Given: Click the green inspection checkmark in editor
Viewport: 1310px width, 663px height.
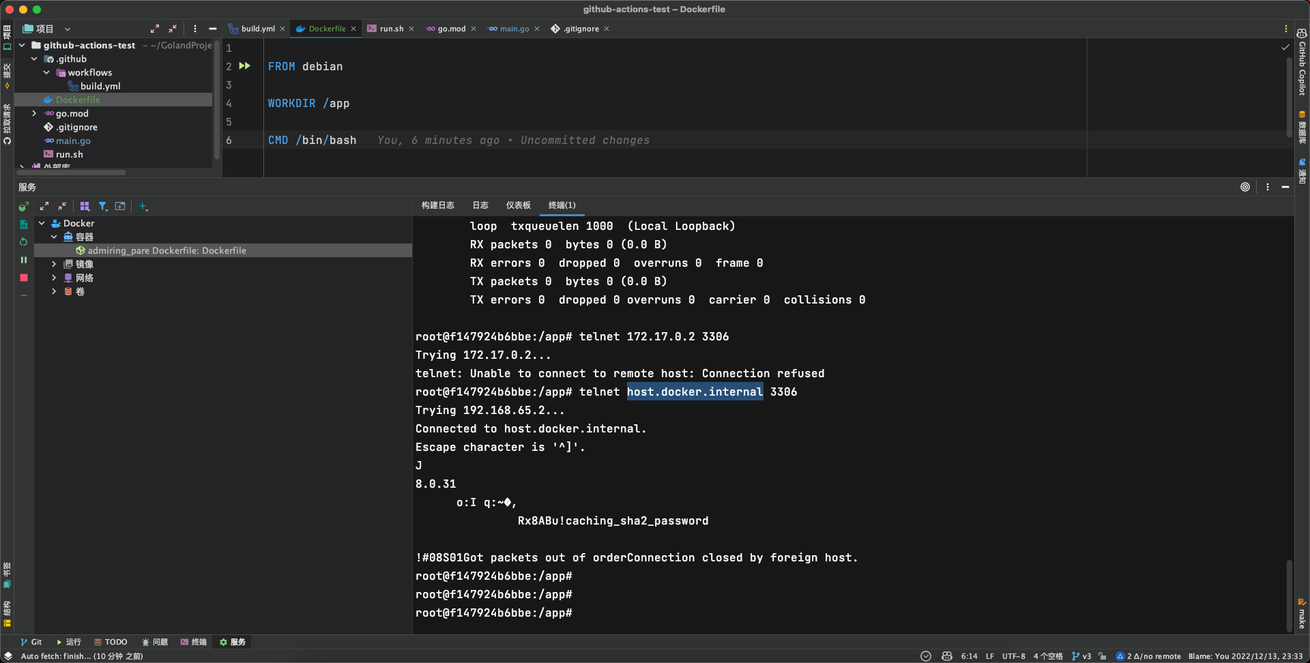Looking at the screenshot, I should click(1285, 48).
